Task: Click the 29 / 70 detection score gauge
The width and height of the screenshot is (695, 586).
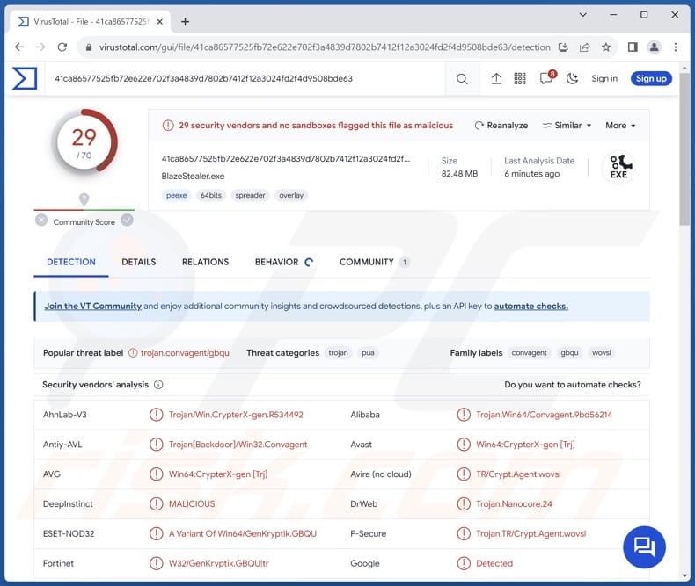Action: pyautogui.click(x=84, y=143)
